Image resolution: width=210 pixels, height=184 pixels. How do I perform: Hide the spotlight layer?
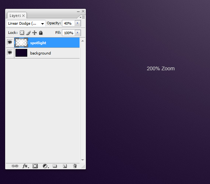point(10,42)
